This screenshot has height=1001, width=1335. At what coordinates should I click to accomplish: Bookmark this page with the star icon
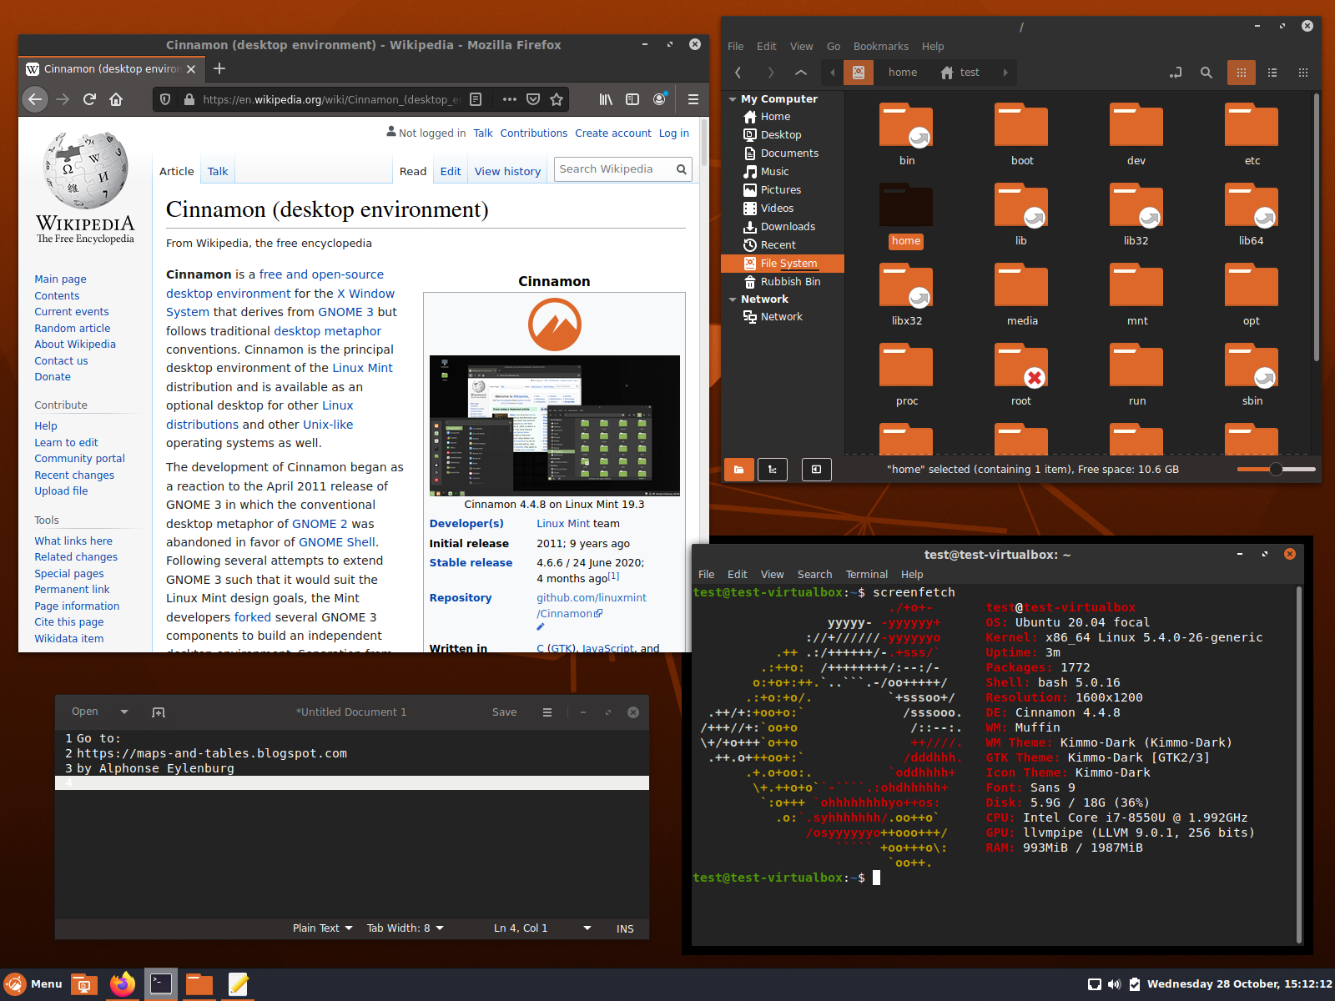pyautogui.click(x=557, y=99)
